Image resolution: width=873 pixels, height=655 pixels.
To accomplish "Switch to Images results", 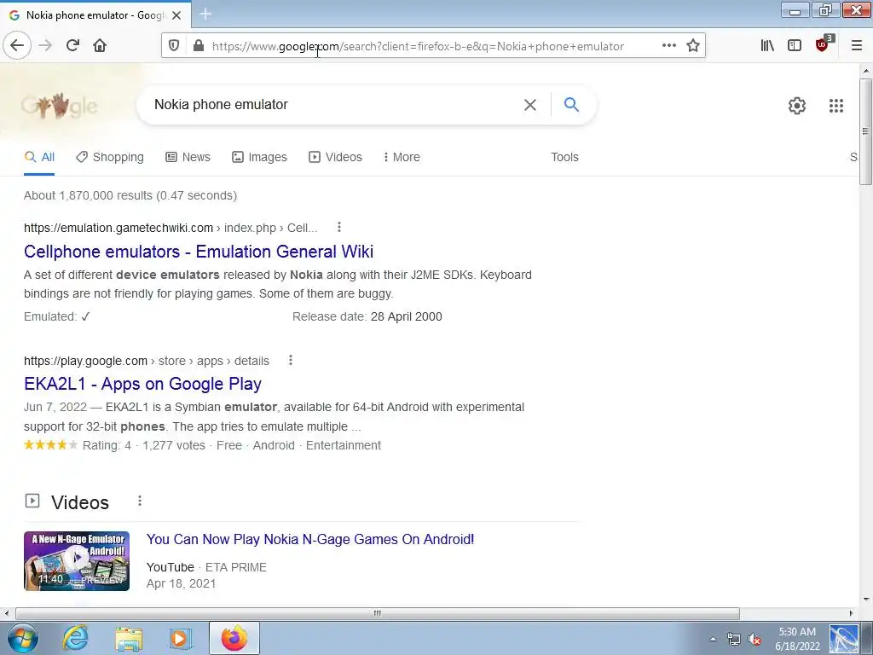I will click(x=259, y=157).
